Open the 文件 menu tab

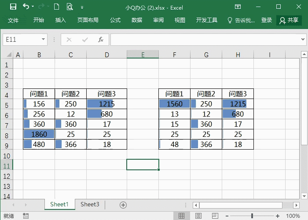[x=13, y=20]
